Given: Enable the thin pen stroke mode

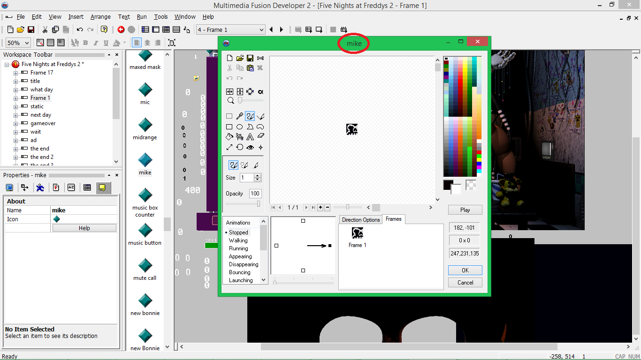Looking at the screenshot, I should coord(256,165).
